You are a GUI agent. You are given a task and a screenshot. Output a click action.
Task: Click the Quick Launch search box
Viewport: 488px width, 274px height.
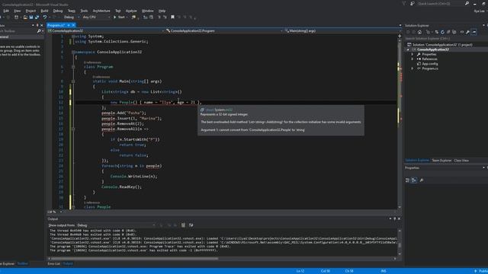[x=441, y=3]
